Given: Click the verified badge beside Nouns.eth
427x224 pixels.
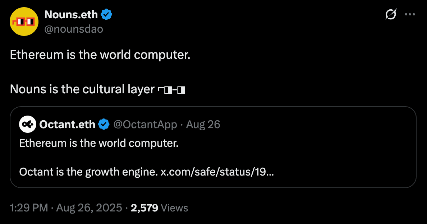Looking at the screenshot, I should [106, 15].
